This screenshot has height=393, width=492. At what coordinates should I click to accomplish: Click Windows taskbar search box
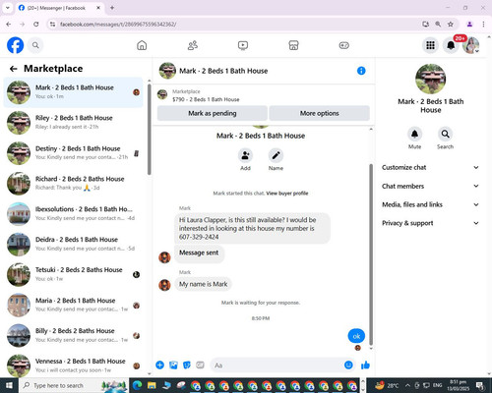(74, 385)
